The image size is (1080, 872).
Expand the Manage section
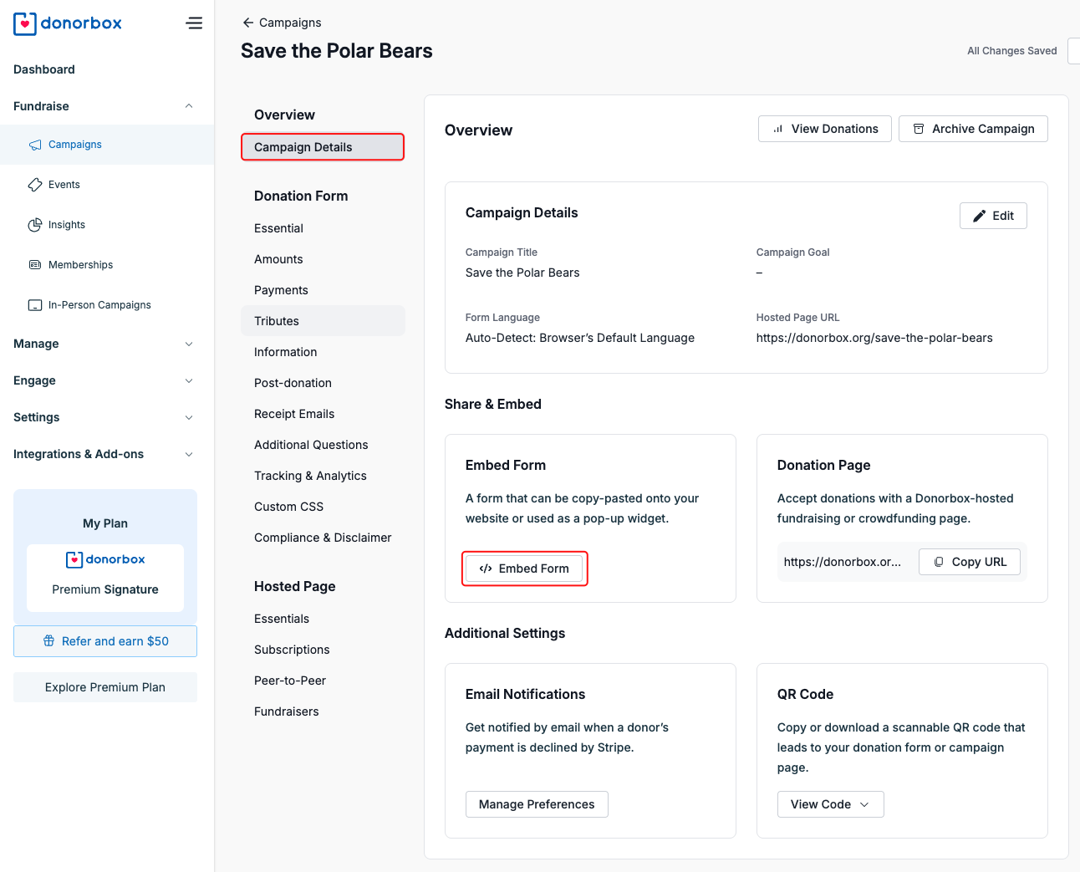[189, 344]
